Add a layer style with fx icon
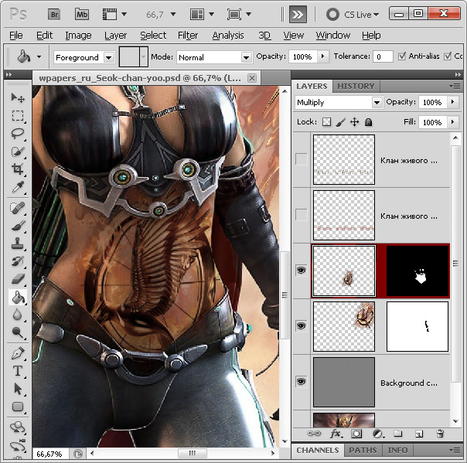Viewport: 467px width, 463px height. pyautogui.click(x=336, y=434)
